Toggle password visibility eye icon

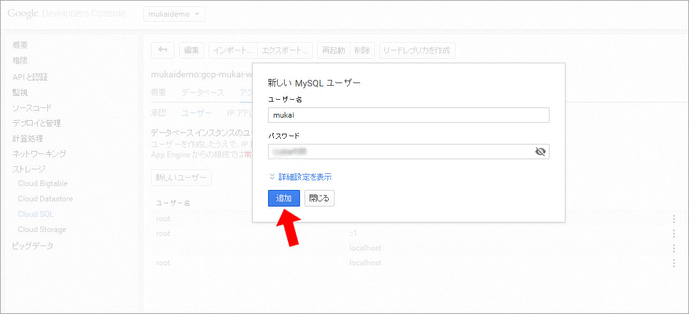(541, 152)
